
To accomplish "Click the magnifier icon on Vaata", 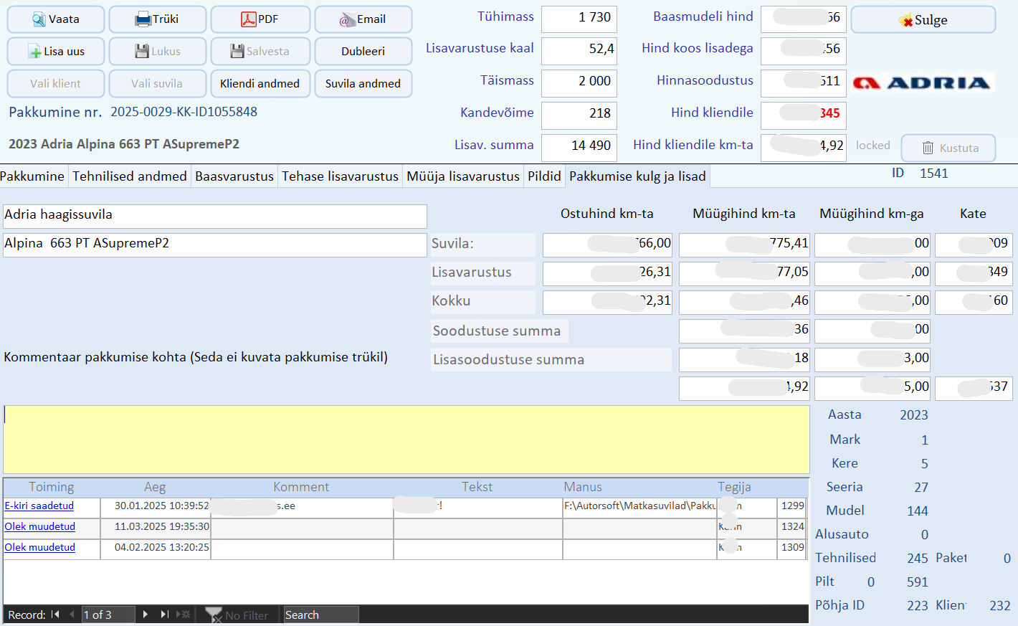I will click(39, 19).
